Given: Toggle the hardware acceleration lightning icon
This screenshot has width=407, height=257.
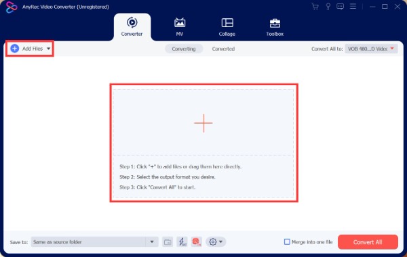Looking at the screenshot, I should pos(182,242).
